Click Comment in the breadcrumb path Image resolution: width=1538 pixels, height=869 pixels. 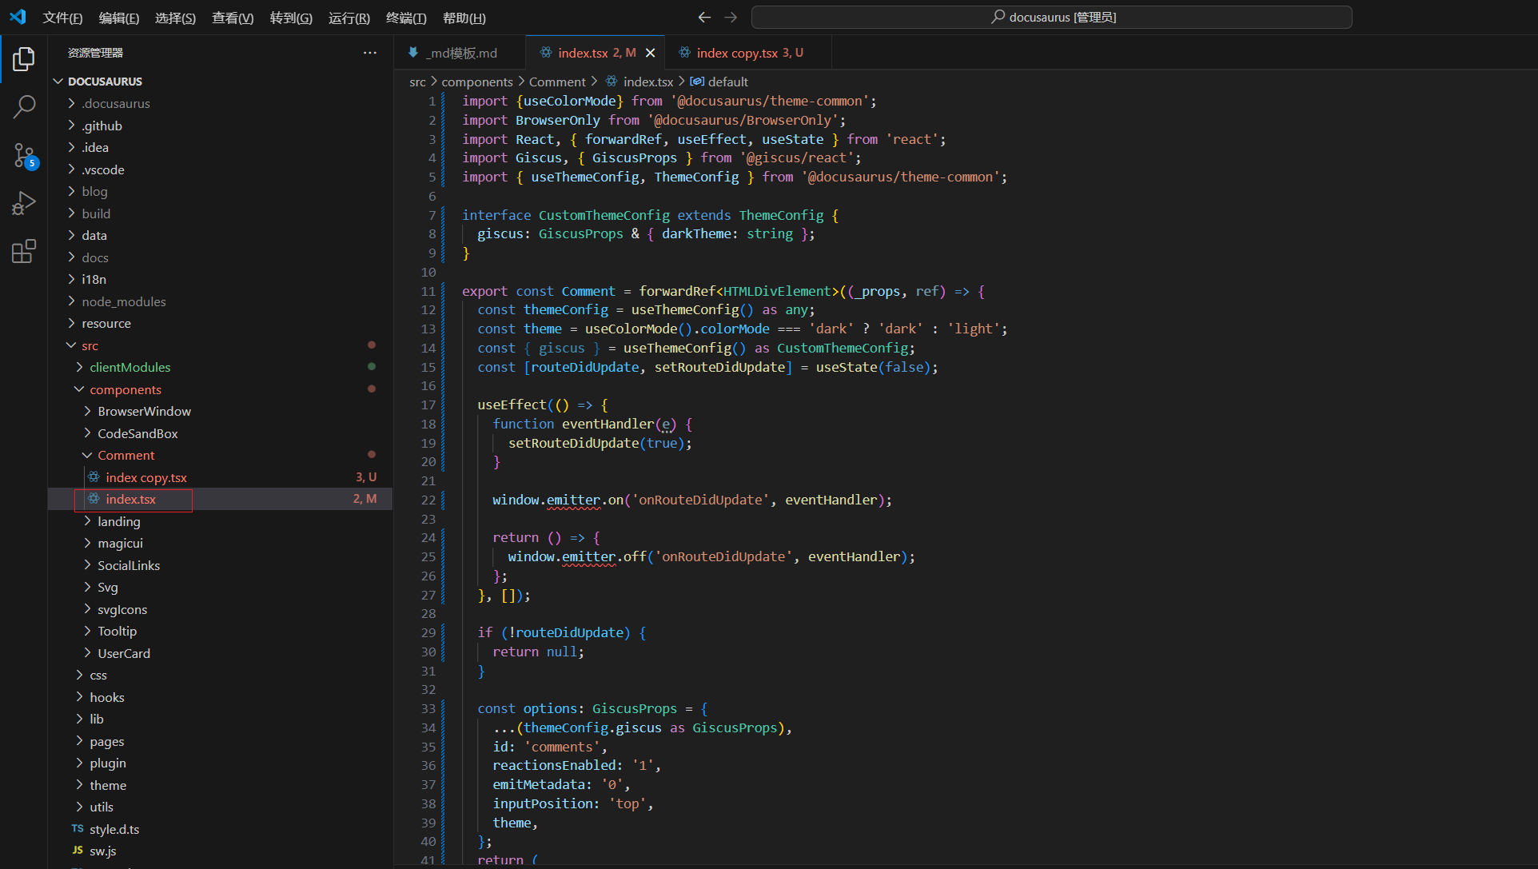point(557,82)
